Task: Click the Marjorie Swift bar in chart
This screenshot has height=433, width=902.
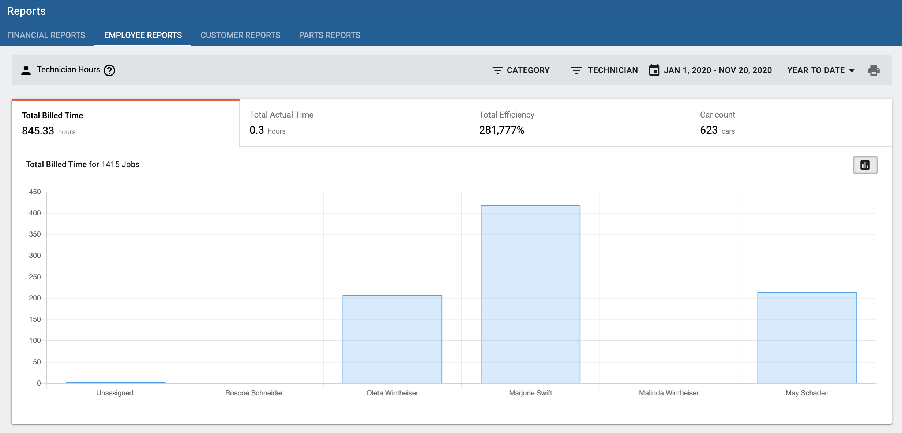Action: [530, 294]
